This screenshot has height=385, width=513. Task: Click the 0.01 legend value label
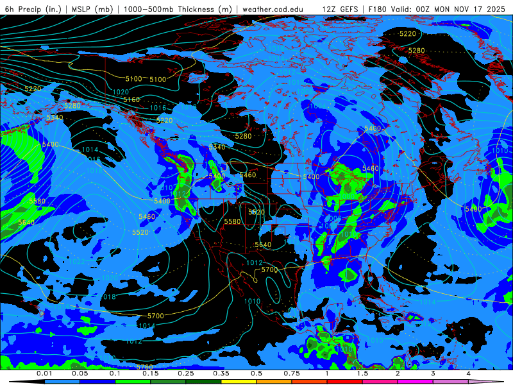44,373
